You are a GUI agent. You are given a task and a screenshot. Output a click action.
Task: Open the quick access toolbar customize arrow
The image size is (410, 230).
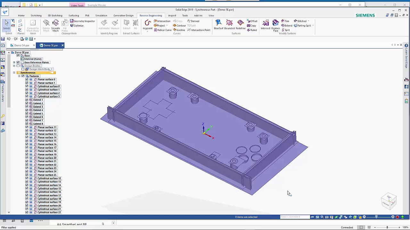click(x=35, y=39)
